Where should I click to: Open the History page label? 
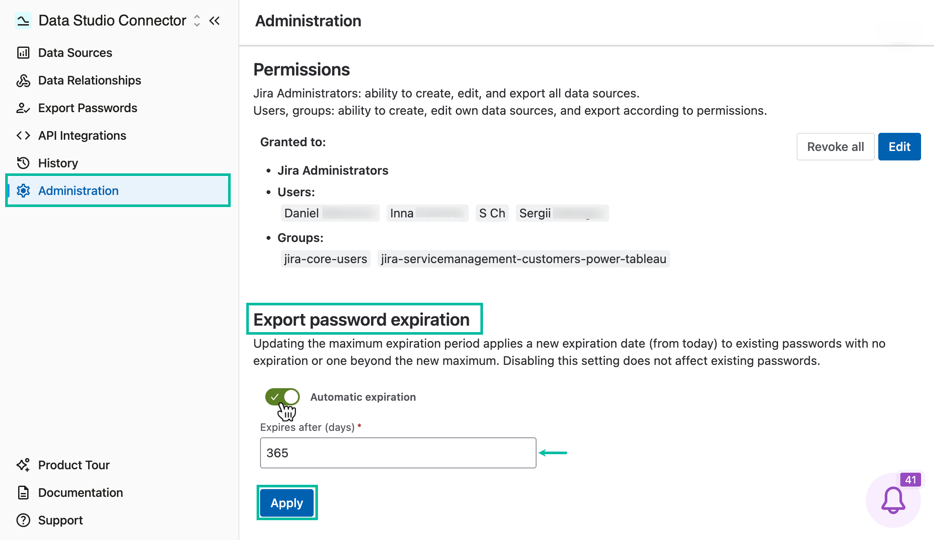tap(58, 163)
